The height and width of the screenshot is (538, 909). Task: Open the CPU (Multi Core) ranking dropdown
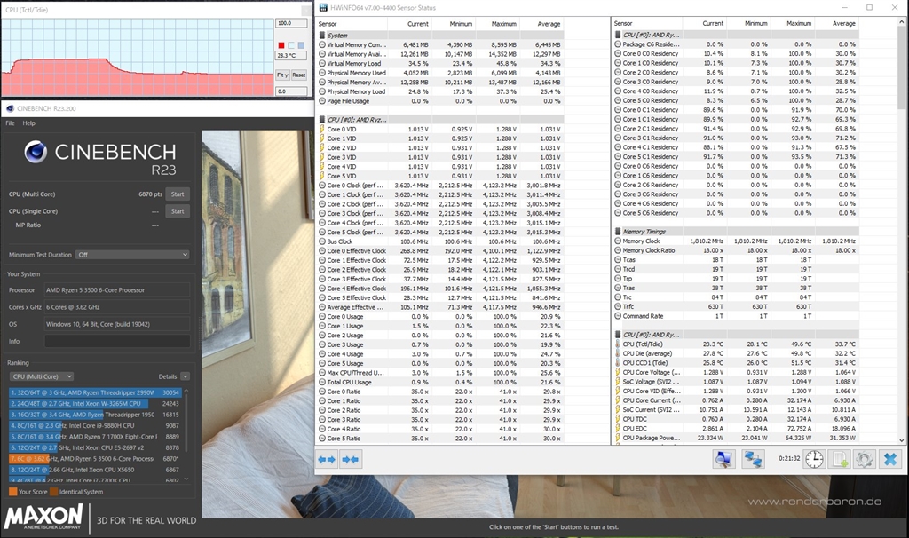(42, 376)
